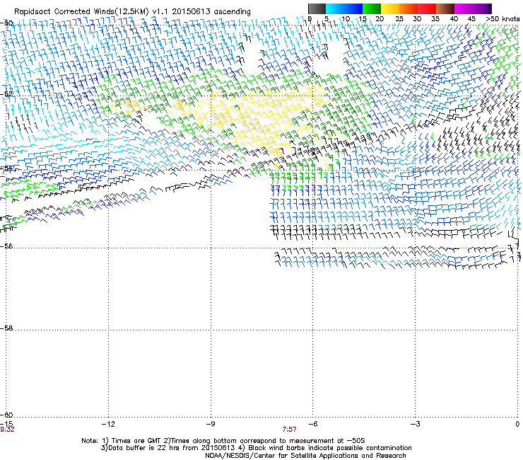The image size is (523, 460).
Task: Click the purple pass time "9:32"
Action: [7, 430]
